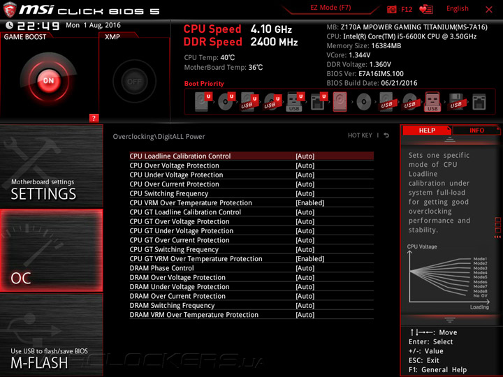Click the red X to exit BIOS
This screenshot has width=503, height=377.
coord(489,10)
